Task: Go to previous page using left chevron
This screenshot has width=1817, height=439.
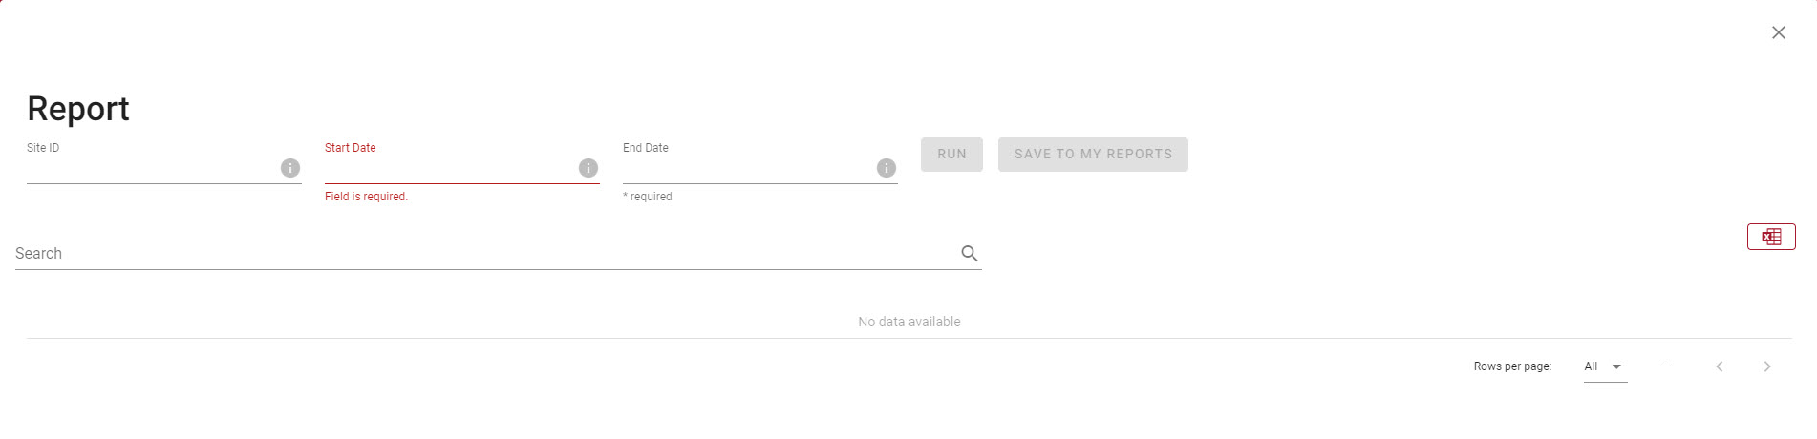Action: click(1720, 366)
